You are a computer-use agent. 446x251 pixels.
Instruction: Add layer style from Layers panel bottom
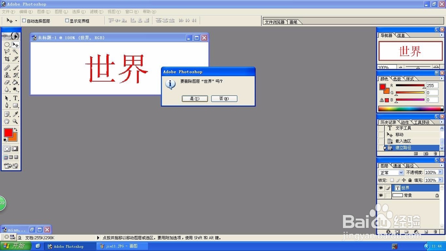click(388, 232)
